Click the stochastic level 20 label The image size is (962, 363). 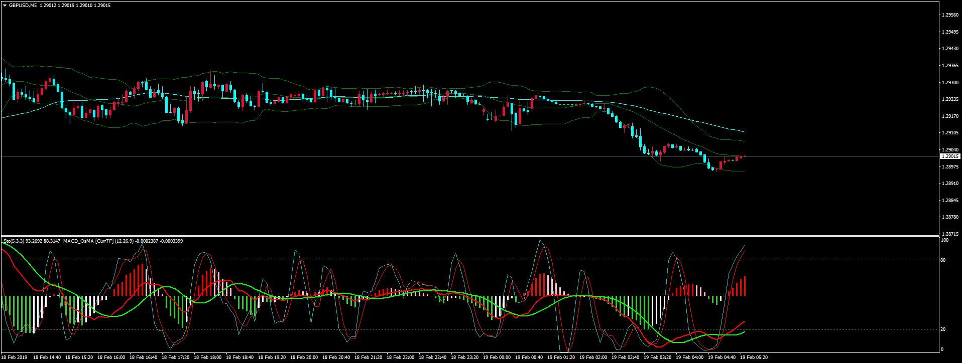(943, 329)
